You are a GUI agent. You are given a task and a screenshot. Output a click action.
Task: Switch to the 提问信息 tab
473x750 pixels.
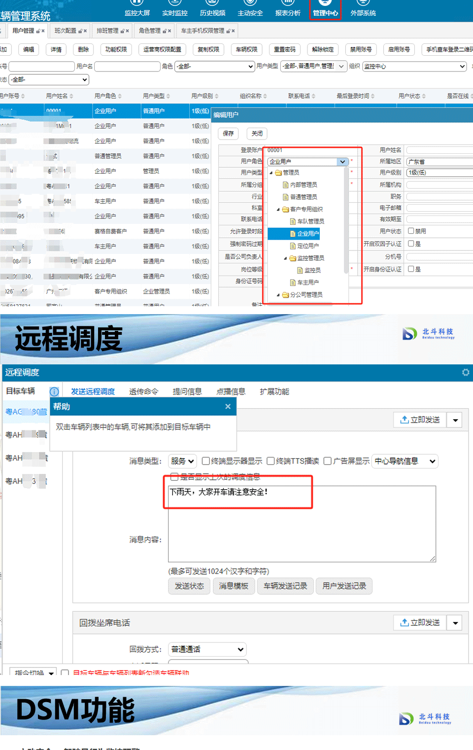(x=187, y=392)
